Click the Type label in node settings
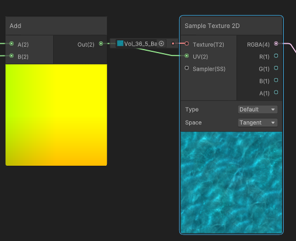This screenshot has width=296, height=241. point(192,110)
